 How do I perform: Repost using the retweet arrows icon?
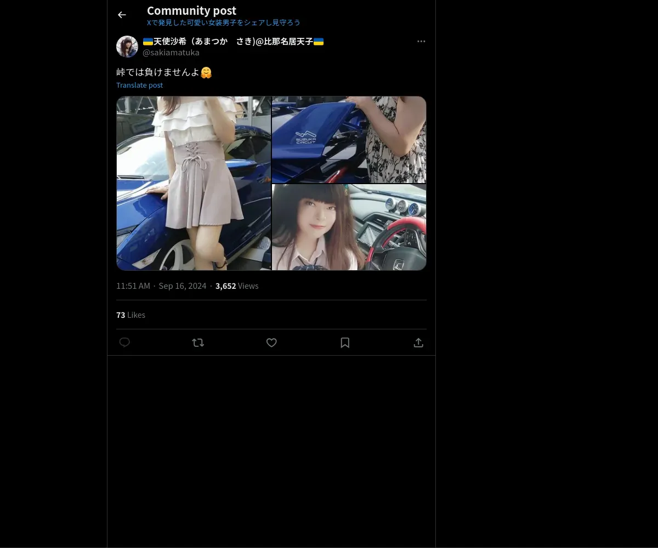pos(198,342)
